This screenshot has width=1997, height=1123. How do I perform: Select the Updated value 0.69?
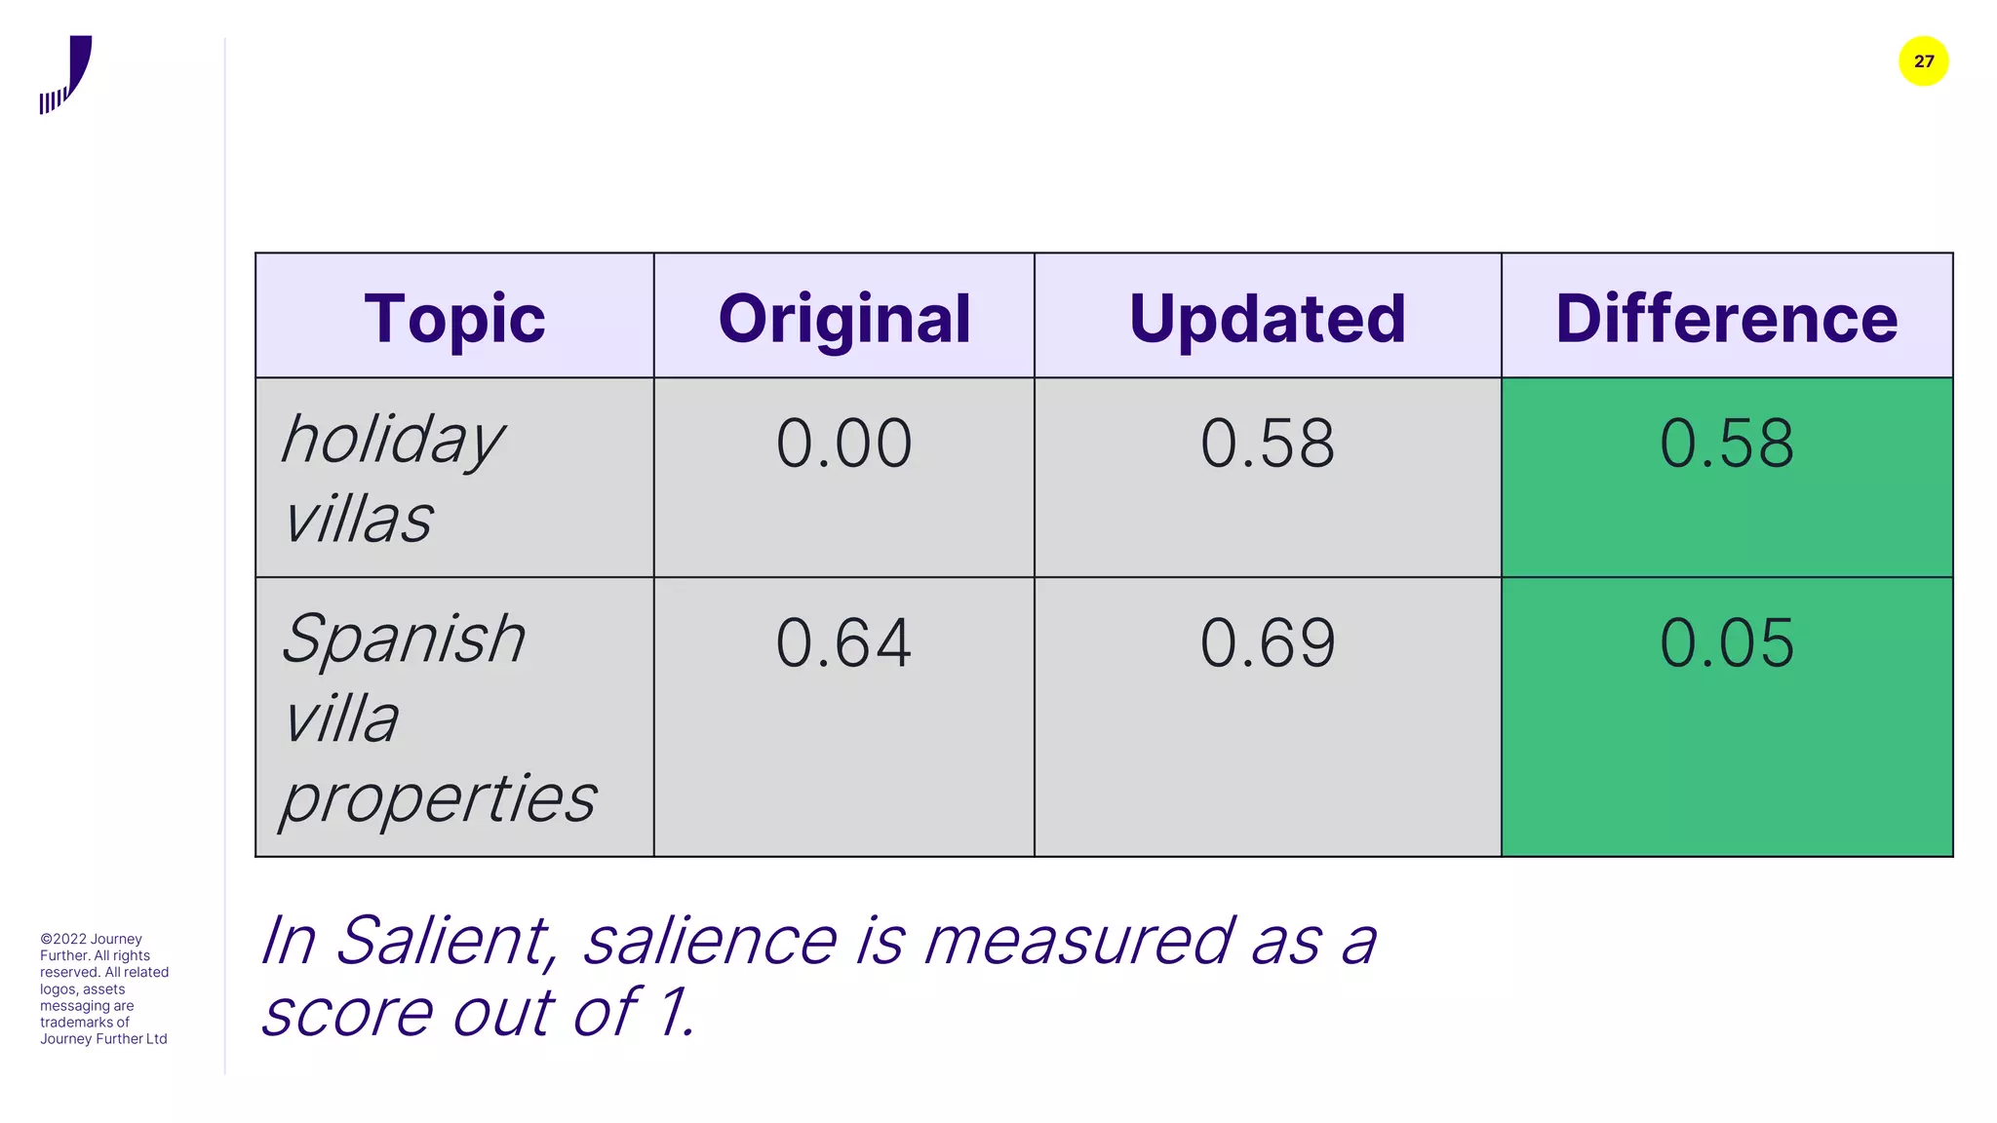(x=1267, y=643)
